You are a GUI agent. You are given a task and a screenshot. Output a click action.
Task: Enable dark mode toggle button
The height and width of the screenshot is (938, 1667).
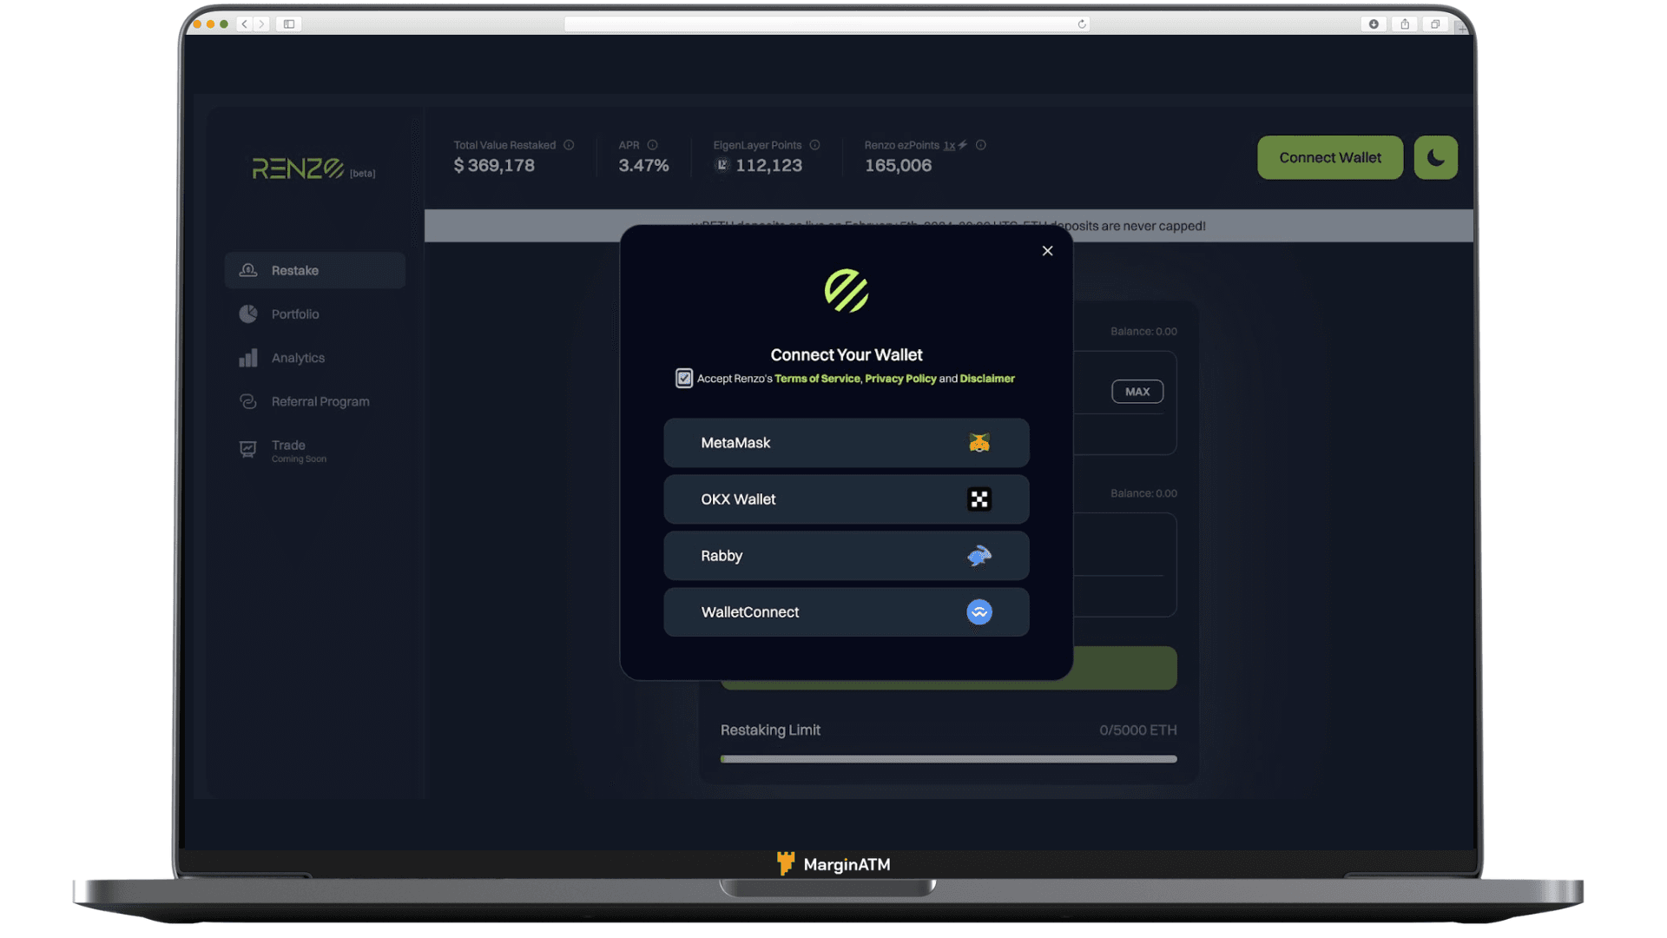click(x=1436, y=157)
